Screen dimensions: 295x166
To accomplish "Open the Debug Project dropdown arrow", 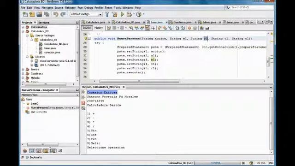I will [134, 14].
